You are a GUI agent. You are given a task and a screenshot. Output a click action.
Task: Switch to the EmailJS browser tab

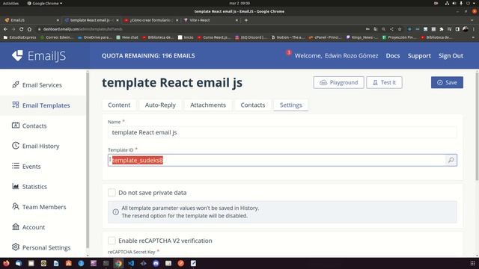pyautogui.click(x=31, y=20)
